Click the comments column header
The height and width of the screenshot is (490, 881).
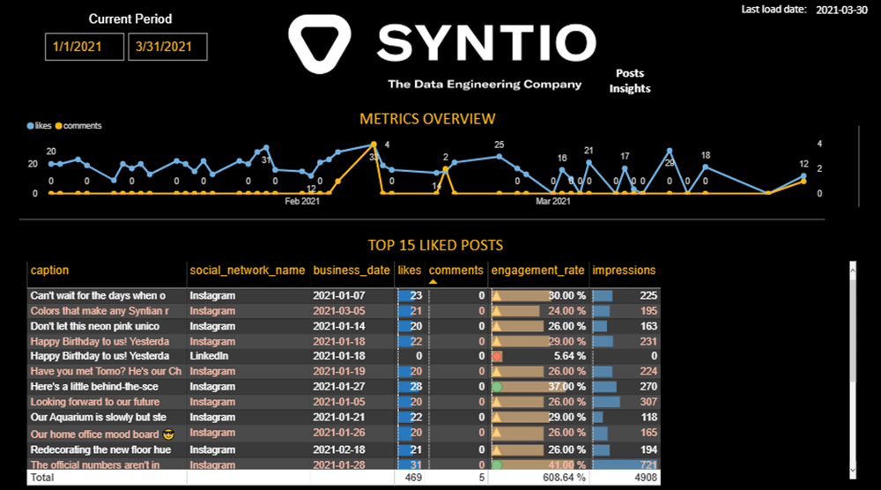455,271
